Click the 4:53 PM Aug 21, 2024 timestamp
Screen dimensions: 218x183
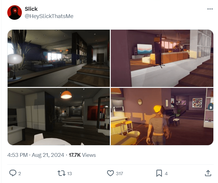pos(36,155)
